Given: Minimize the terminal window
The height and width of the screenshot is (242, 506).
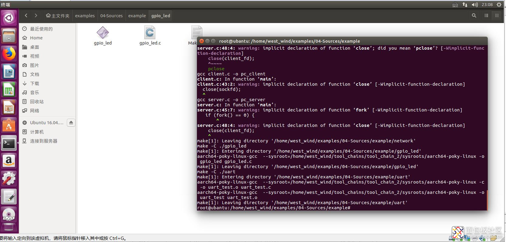Looking at the screenshot, I should [x=208, y=41].
